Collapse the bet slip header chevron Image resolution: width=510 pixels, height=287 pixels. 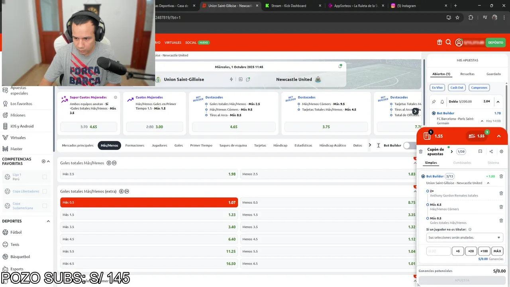[x=498, y=136]
